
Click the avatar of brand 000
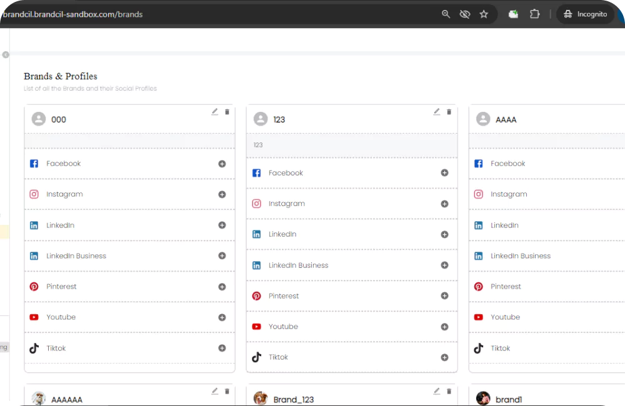[x=39, y=119]
